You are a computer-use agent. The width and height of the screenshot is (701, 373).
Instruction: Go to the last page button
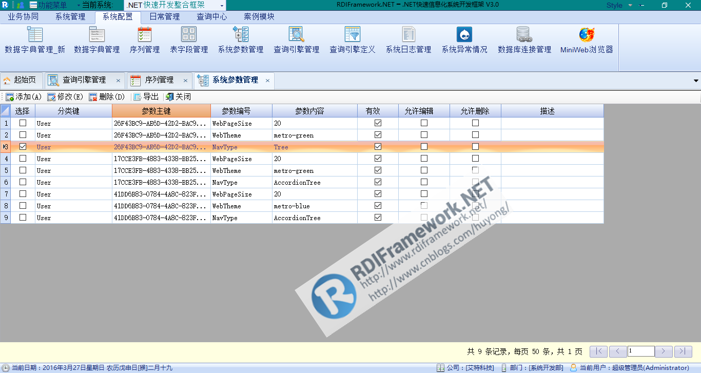(x=683, y=351)
